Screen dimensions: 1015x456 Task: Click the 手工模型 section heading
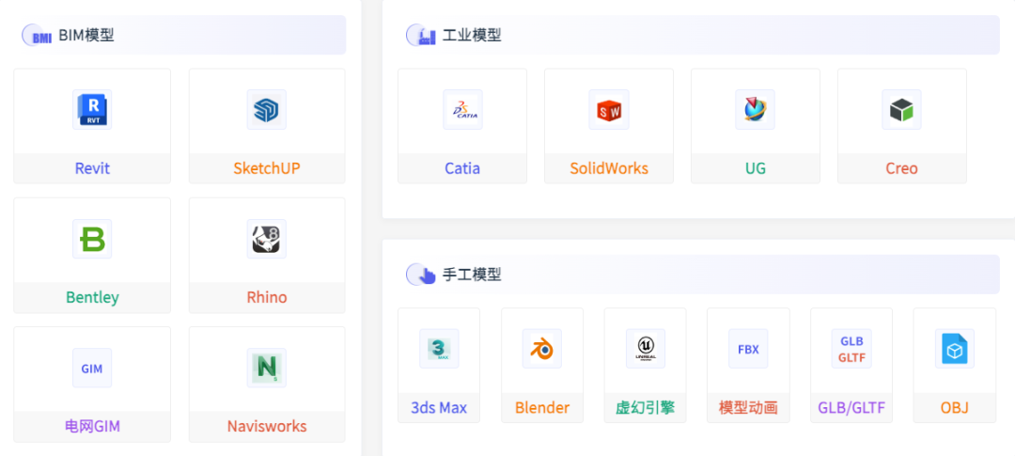[472, 275]
